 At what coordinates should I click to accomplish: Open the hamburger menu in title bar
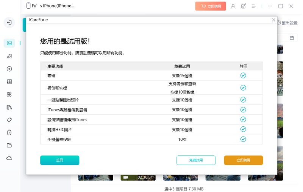click(x=254, y=6)
